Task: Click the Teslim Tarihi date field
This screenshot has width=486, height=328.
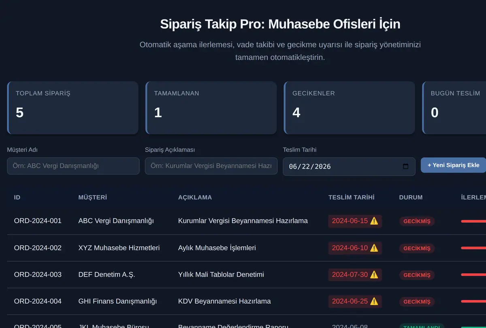Action: pyautogui.click(x=349, y=166)
